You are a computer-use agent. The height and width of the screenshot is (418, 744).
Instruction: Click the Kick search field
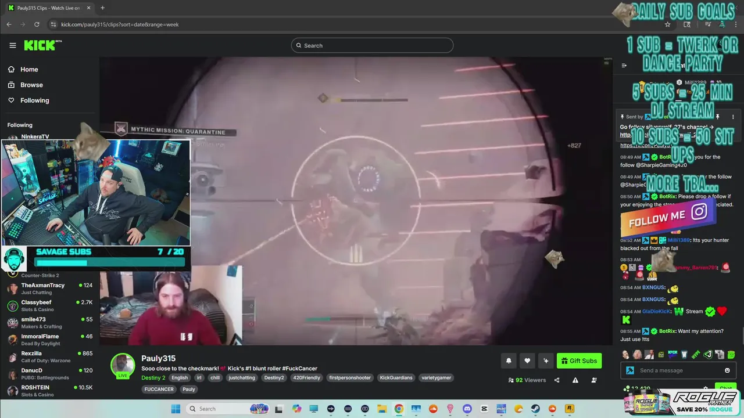click(372, 45)
